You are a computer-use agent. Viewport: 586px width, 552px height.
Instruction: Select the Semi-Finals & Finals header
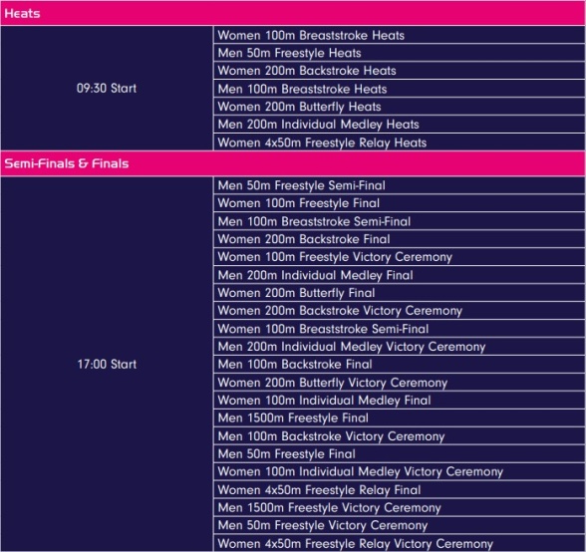coord(293,163)
